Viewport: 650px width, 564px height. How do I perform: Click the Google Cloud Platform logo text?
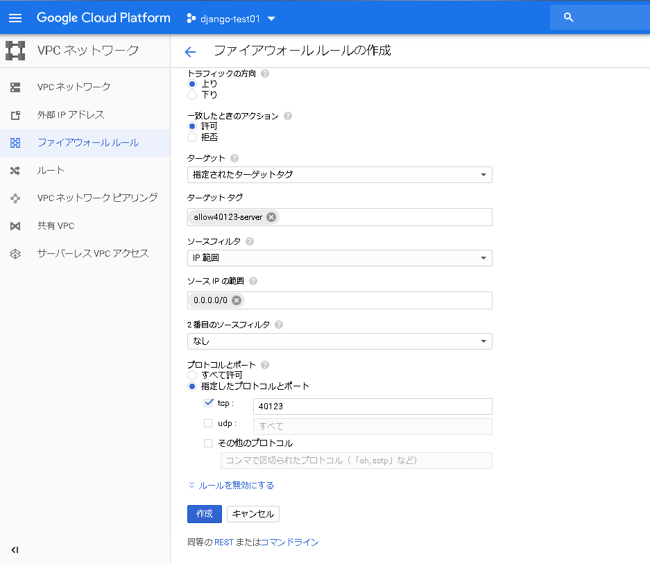tap(103, 18)
